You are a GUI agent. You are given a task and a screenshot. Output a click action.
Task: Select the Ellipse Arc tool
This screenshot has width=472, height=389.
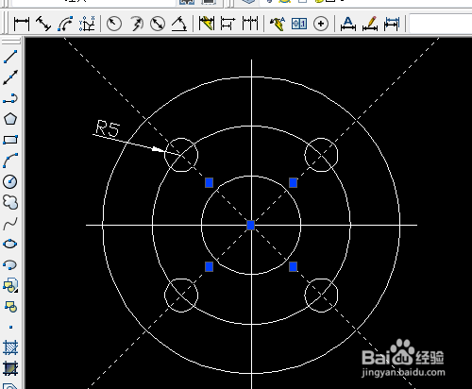coord(10,264)
